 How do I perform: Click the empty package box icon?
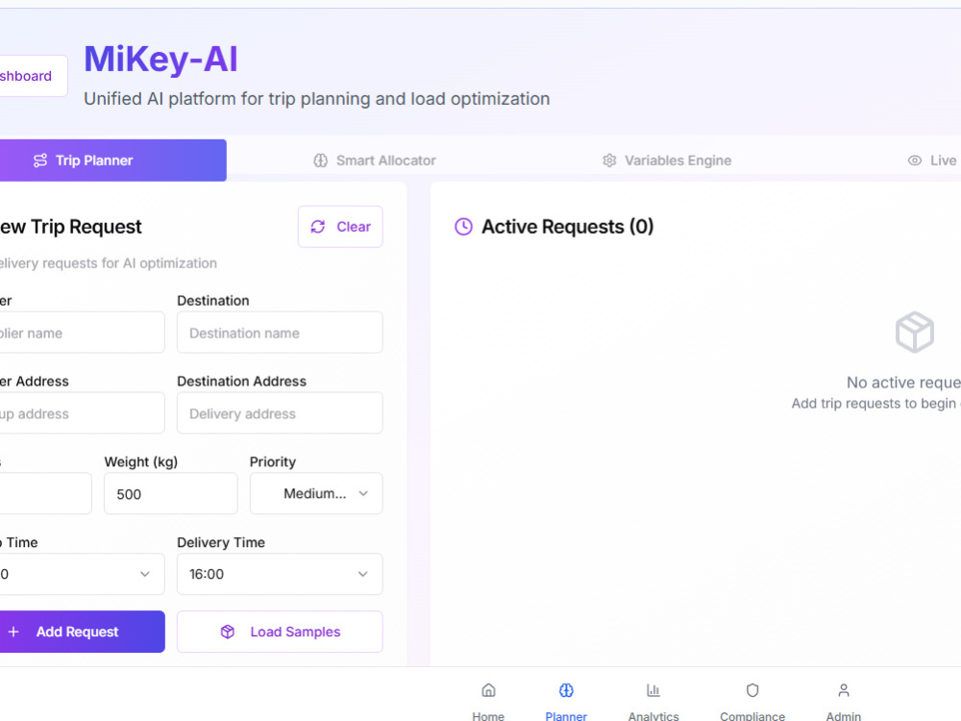coord(915,333)
